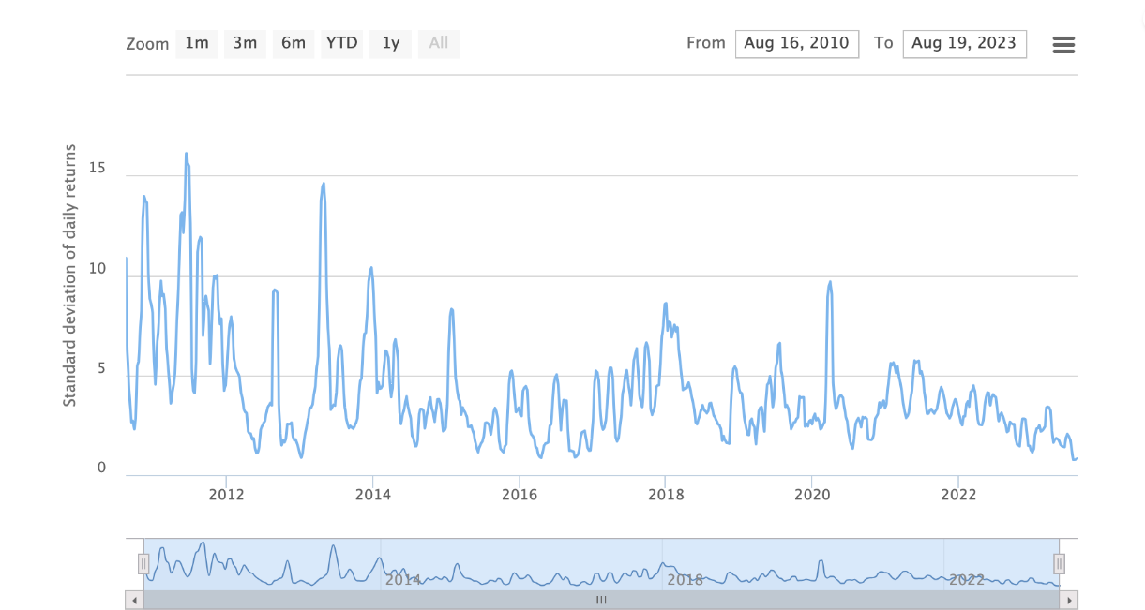The image size is (1145, 610).
Task: Select the YTD zoom range
Action: pos(342,44)
